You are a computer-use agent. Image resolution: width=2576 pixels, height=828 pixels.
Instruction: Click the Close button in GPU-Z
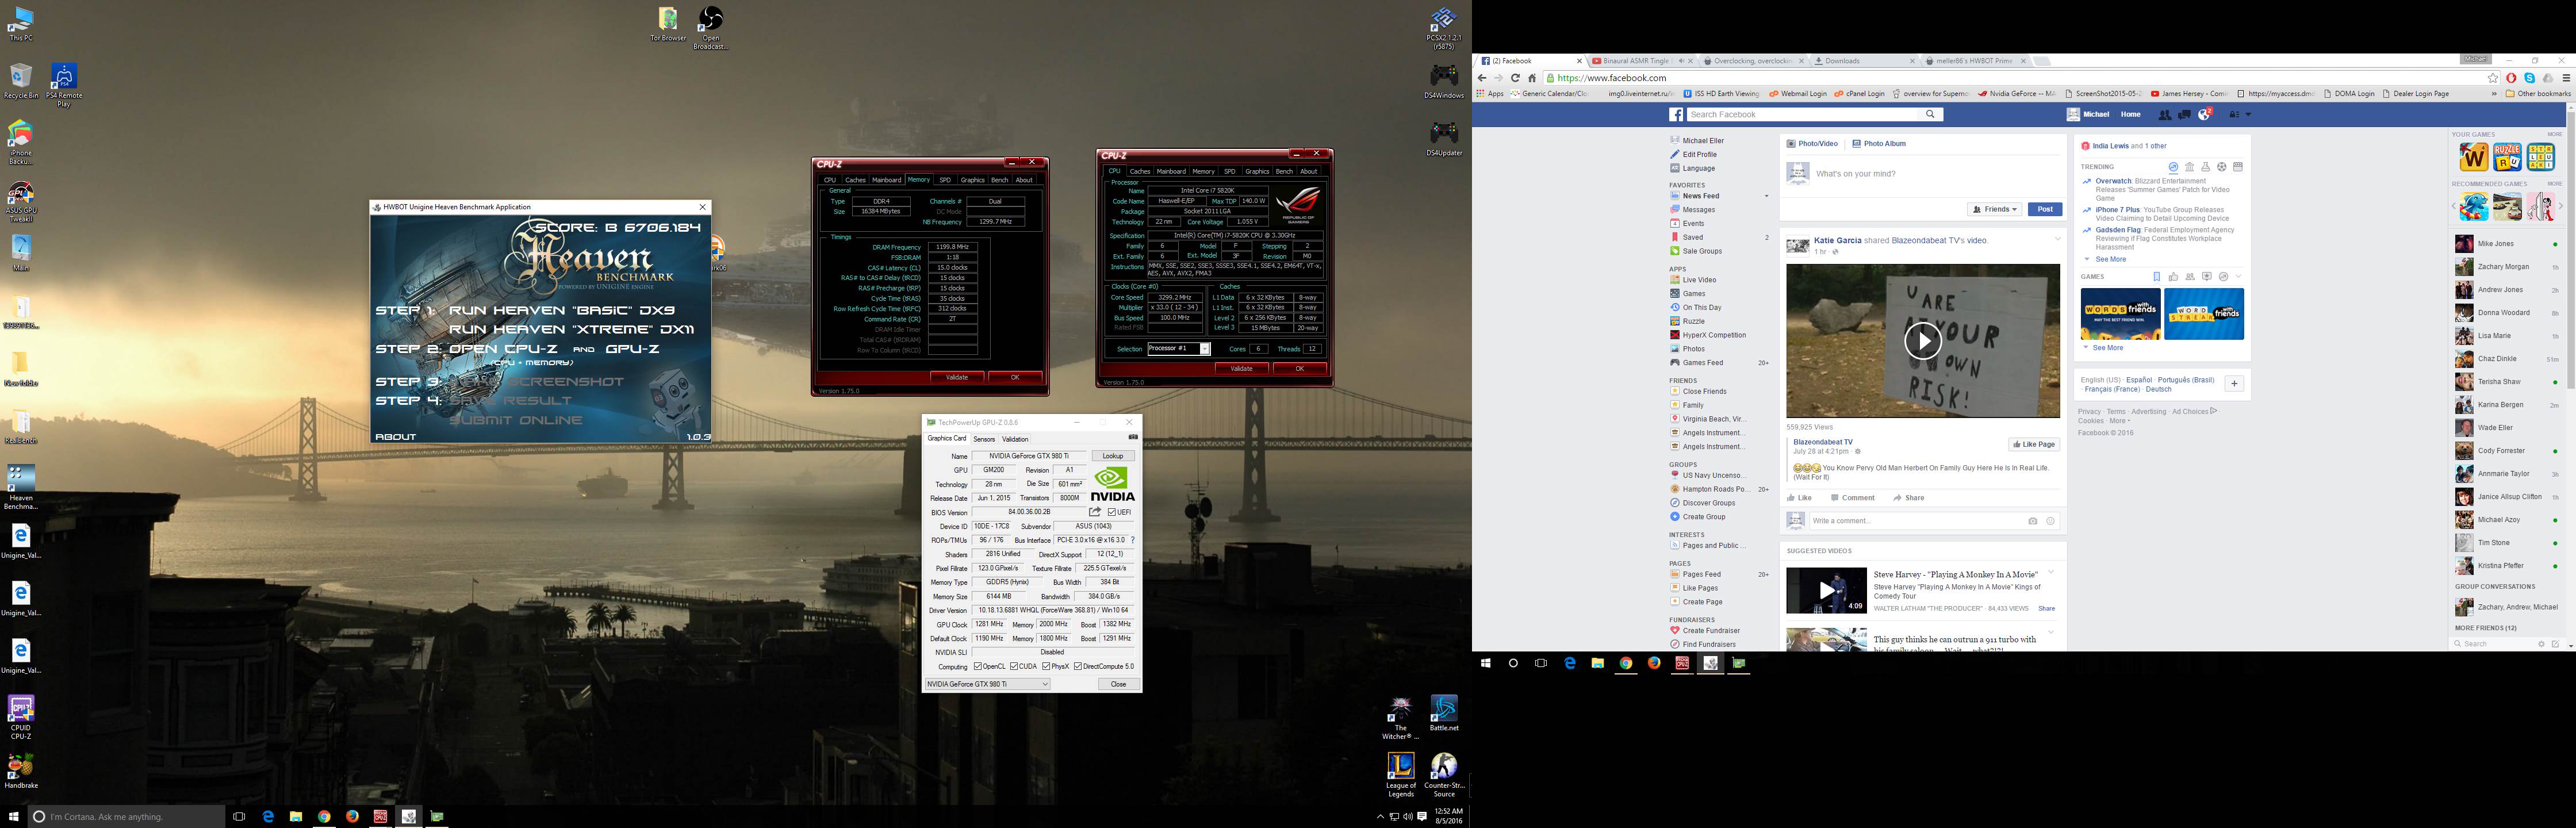[1118, 684]
